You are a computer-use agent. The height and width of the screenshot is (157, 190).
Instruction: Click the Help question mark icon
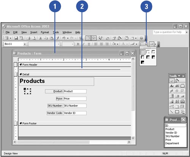(141, 38)
